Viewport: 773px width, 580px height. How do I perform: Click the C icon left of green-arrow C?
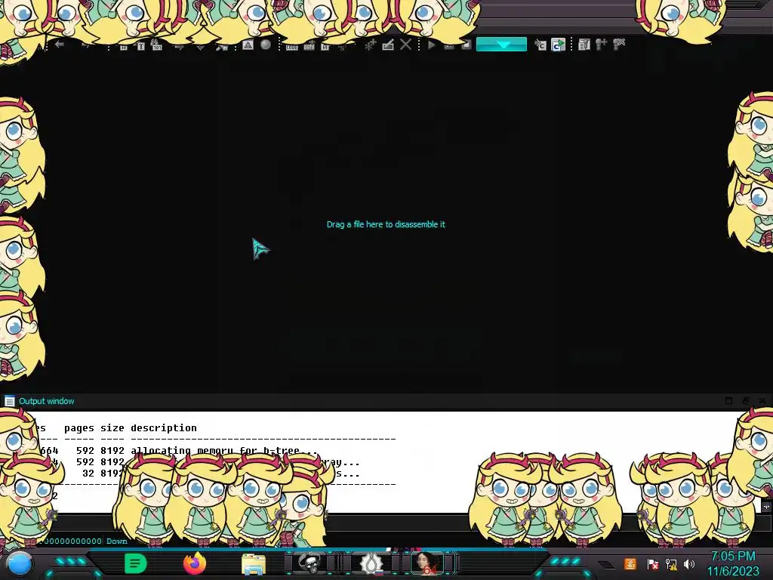[x=540, y=45]
